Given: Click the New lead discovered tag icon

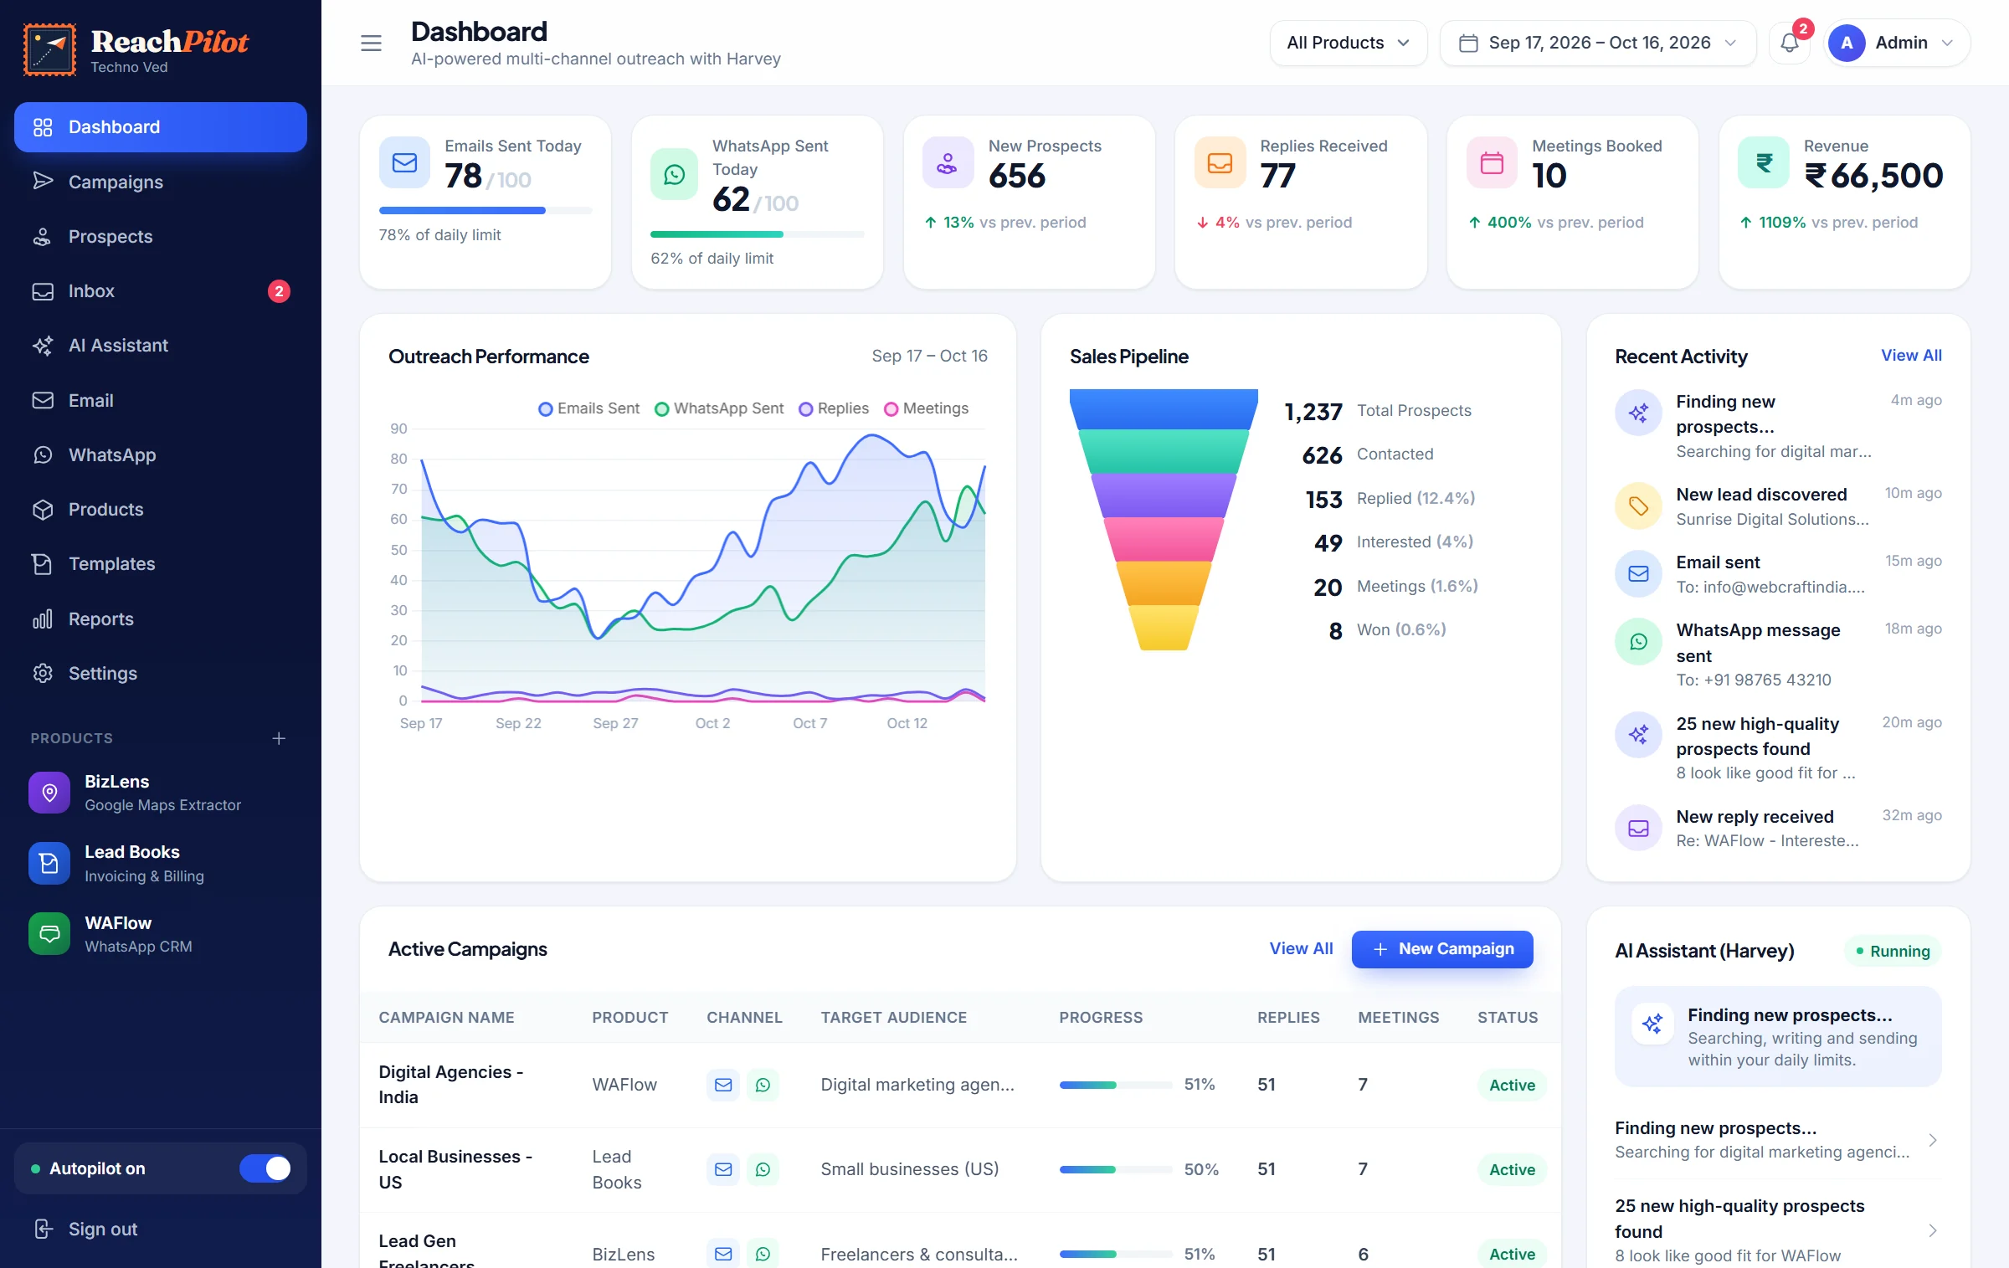Looking at the screenshot, I should pos(1638,506).
